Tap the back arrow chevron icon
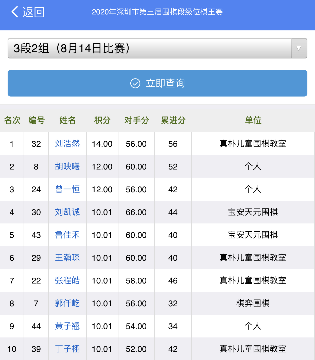Screen dimensions: 315x360 (15, 12)
